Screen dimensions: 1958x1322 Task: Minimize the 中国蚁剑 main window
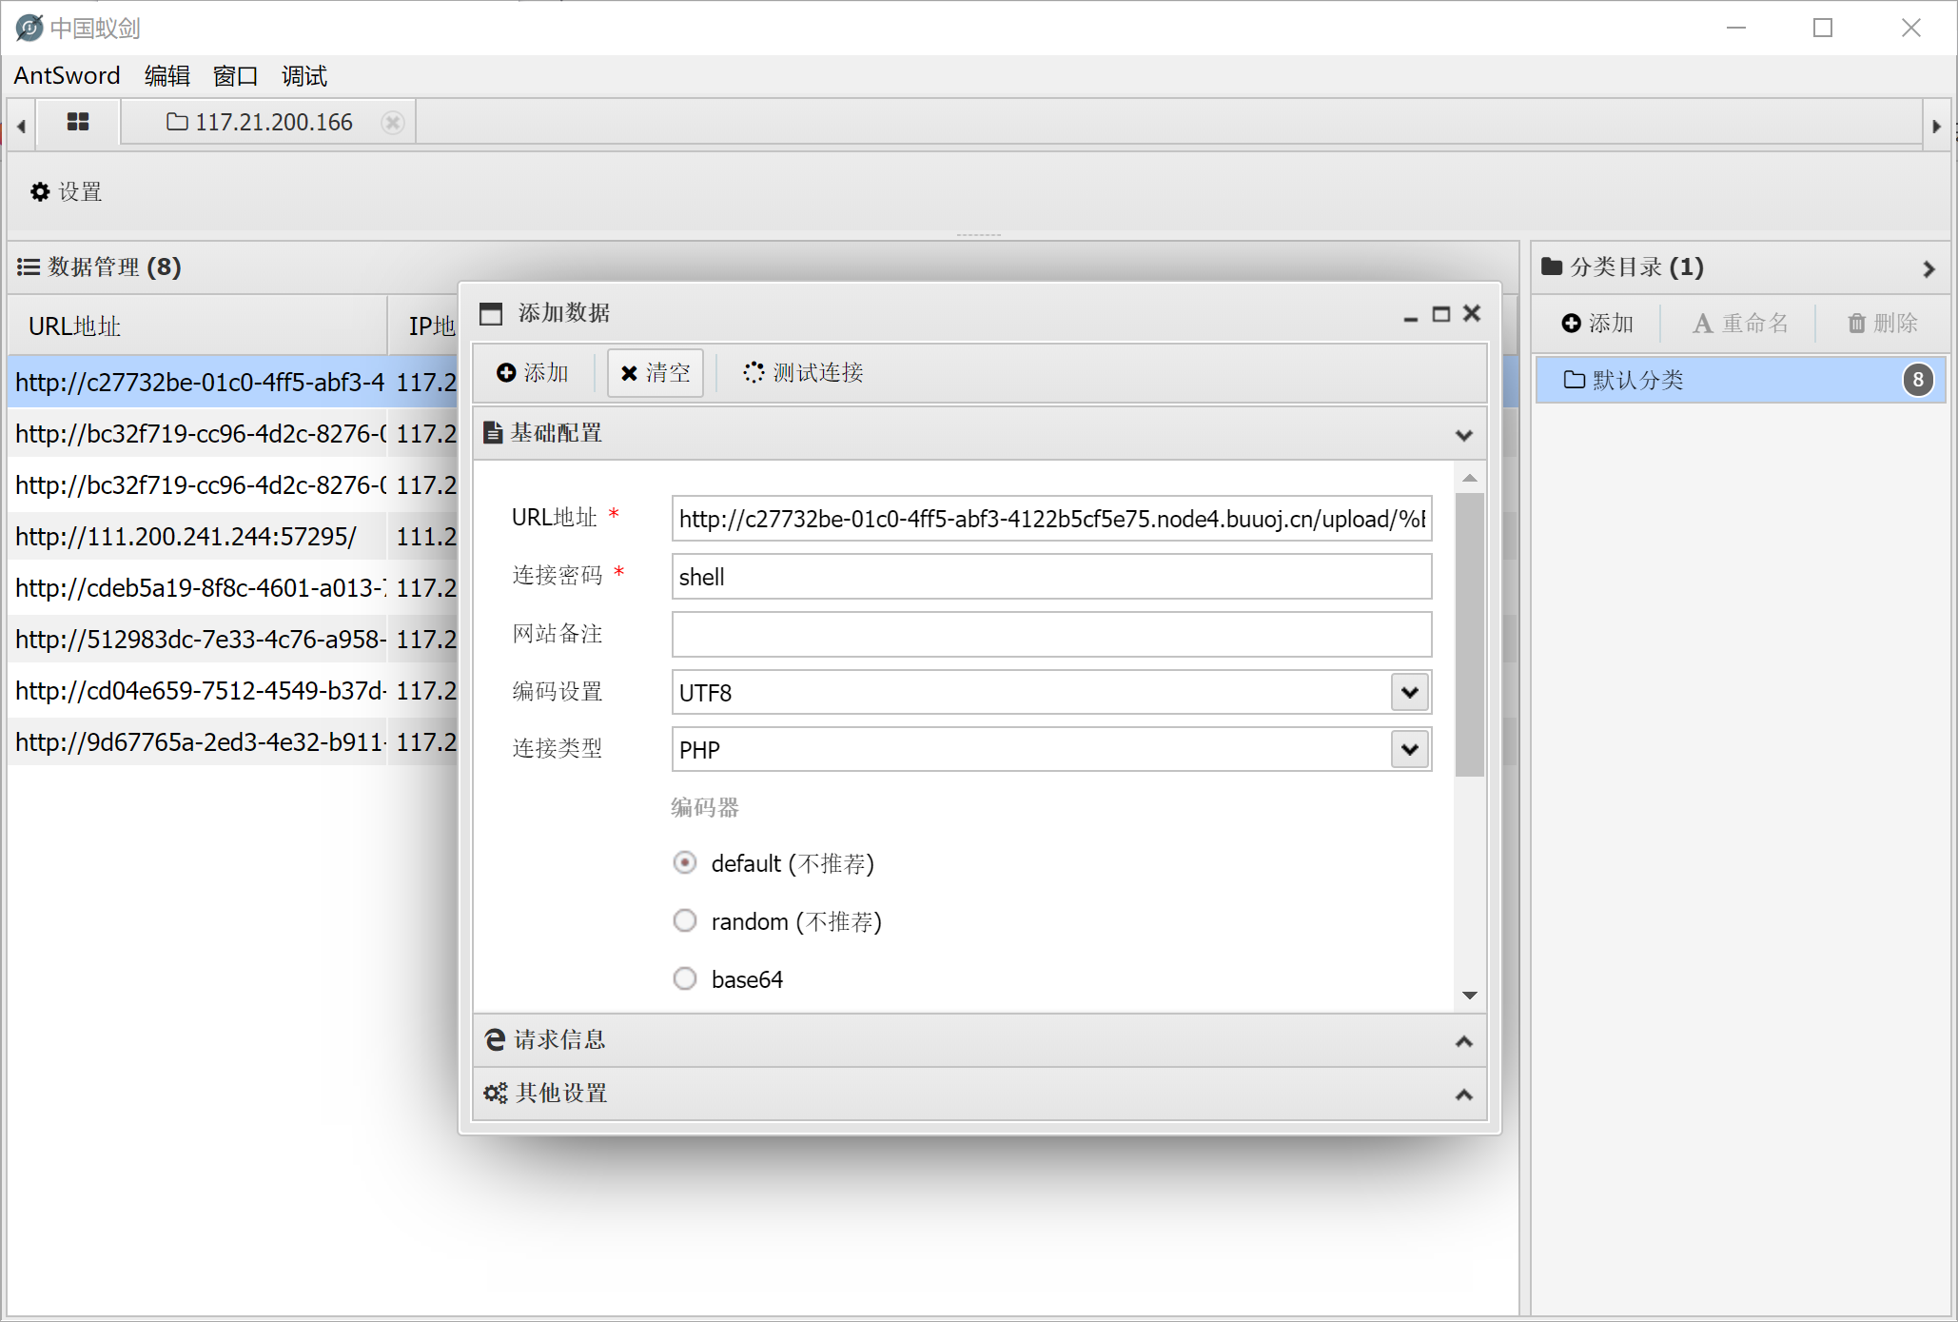coord(1736,28)
